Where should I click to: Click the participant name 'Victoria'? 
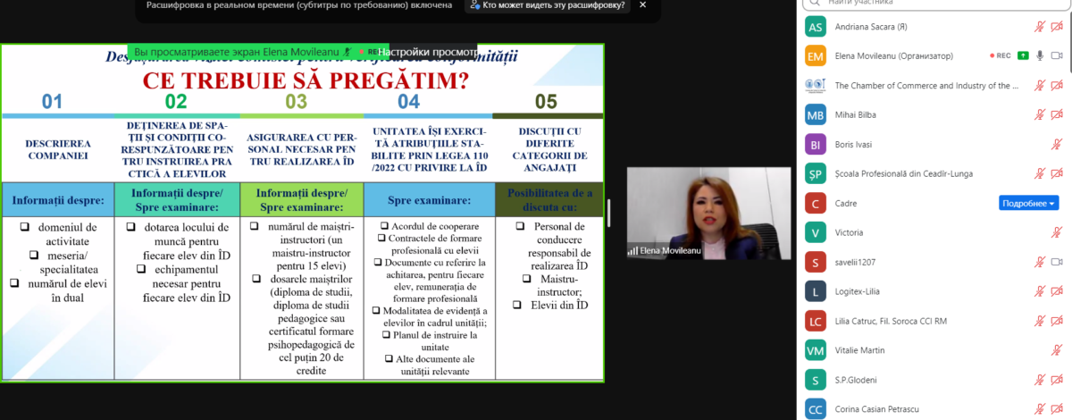(x=849, y=232)
